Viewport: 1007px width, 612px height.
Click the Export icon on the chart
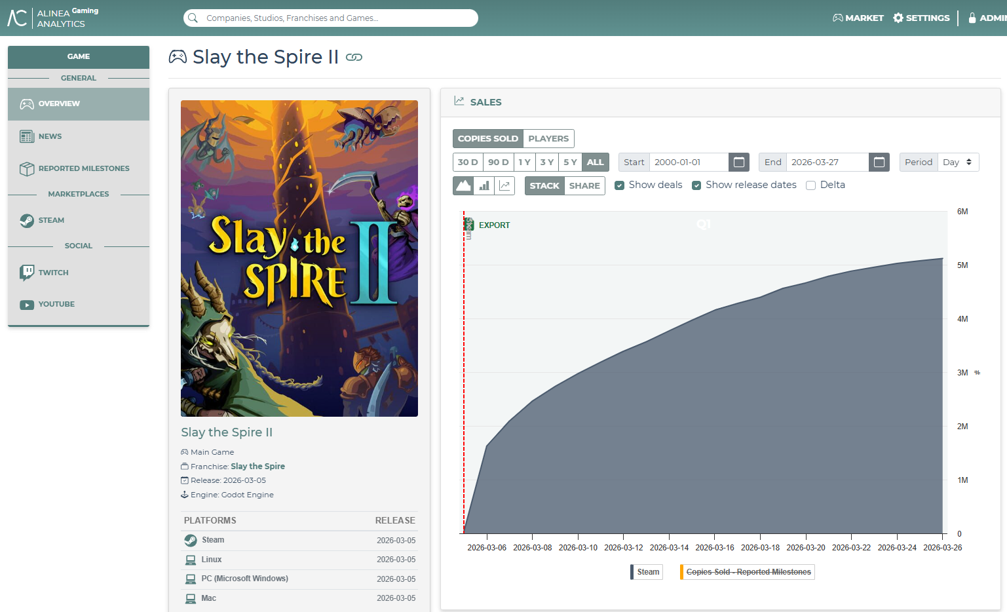[x=469, y=225]
